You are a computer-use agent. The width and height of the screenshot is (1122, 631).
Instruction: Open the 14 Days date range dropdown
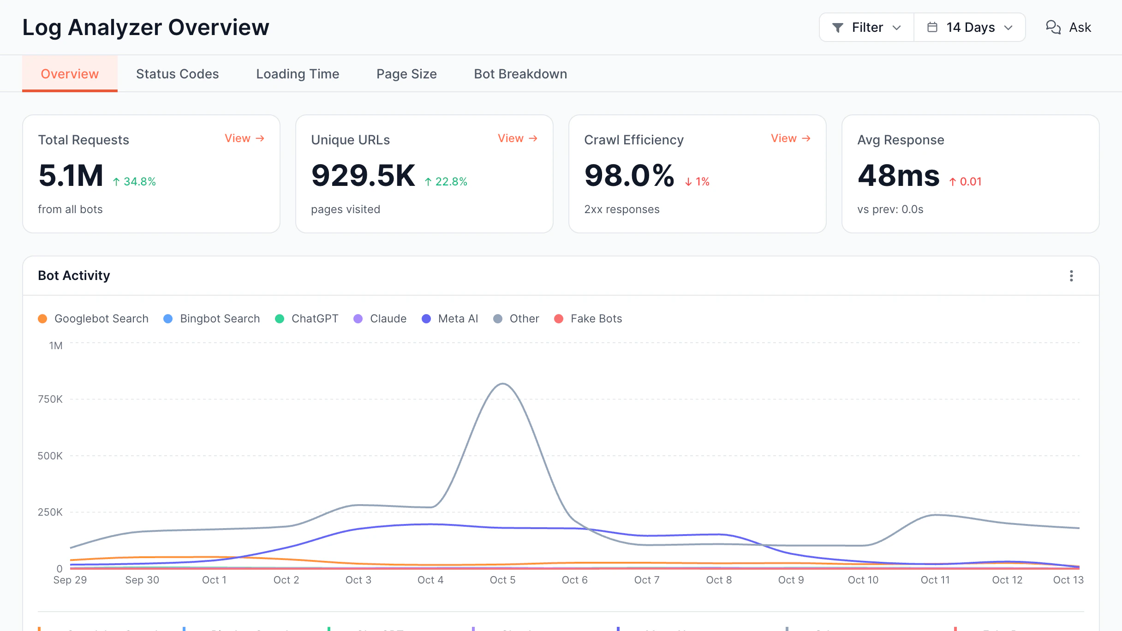click(970, 27)
